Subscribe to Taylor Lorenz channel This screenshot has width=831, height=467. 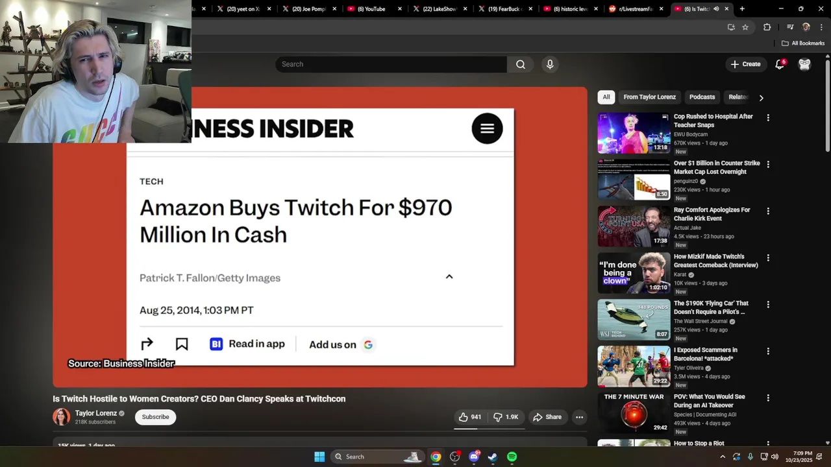[x=156, y=417]
